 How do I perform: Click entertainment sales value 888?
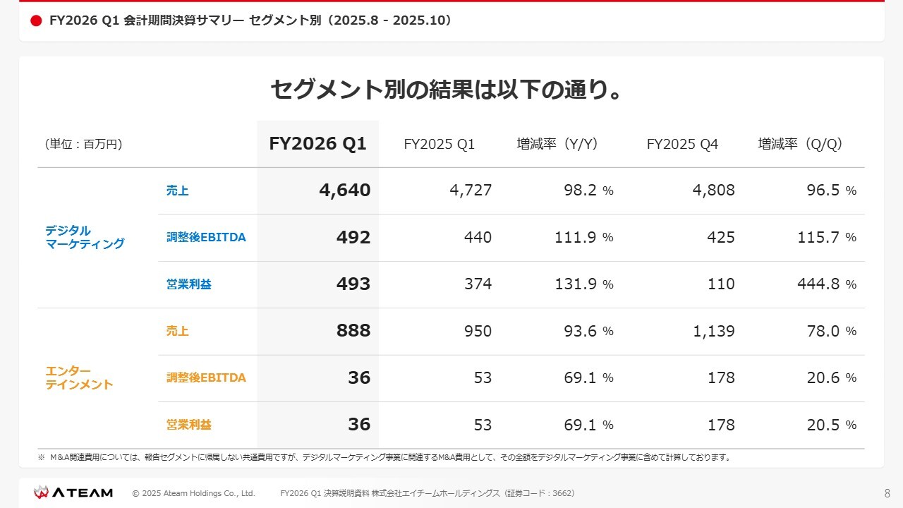click(x=353, y=331)
